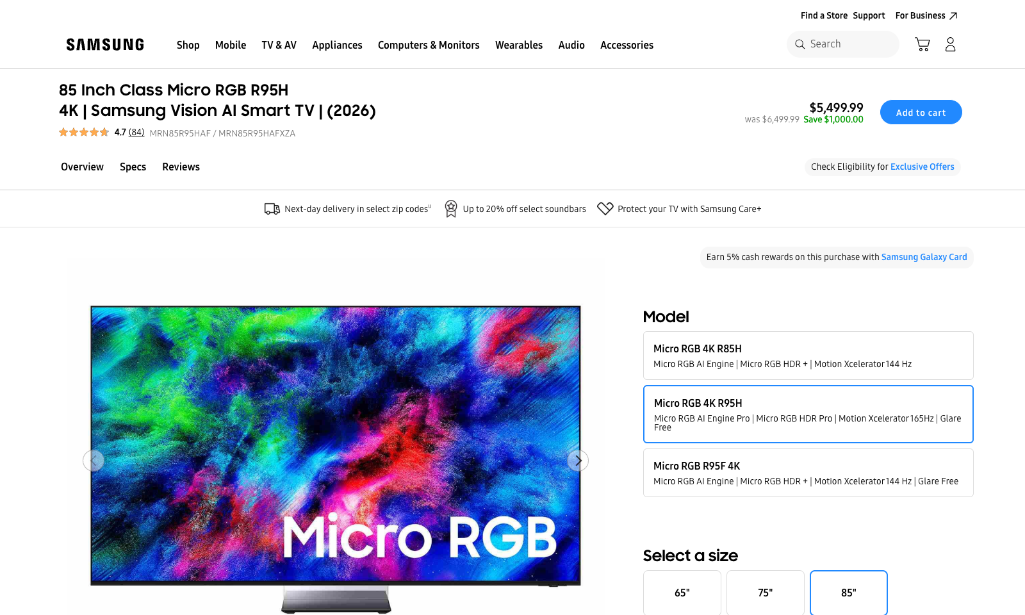The height and width of the screenshot is (615, 1025).
Task: Switch to the Reviews tab
Action: click(181, 167)
